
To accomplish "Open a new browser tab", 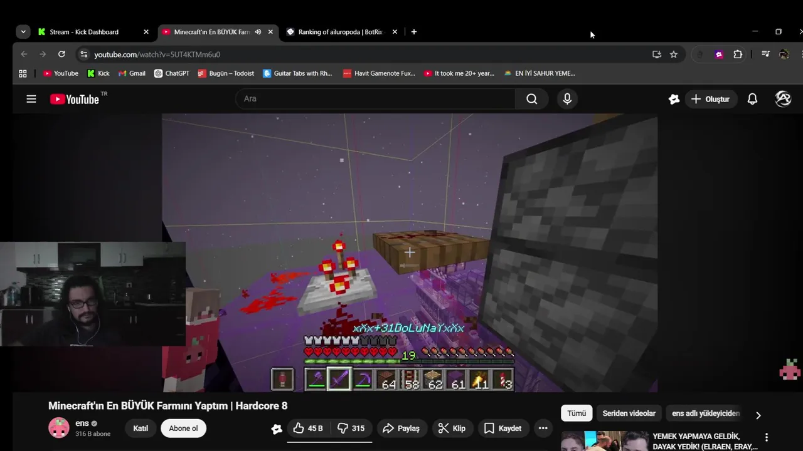I will [x=413, y=32].
